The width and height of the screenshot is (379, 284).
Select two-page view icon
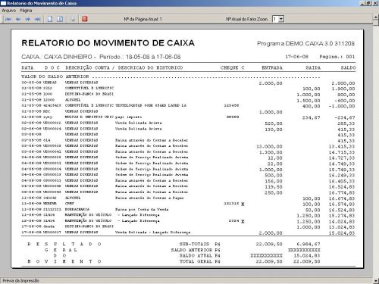[60, 19]
